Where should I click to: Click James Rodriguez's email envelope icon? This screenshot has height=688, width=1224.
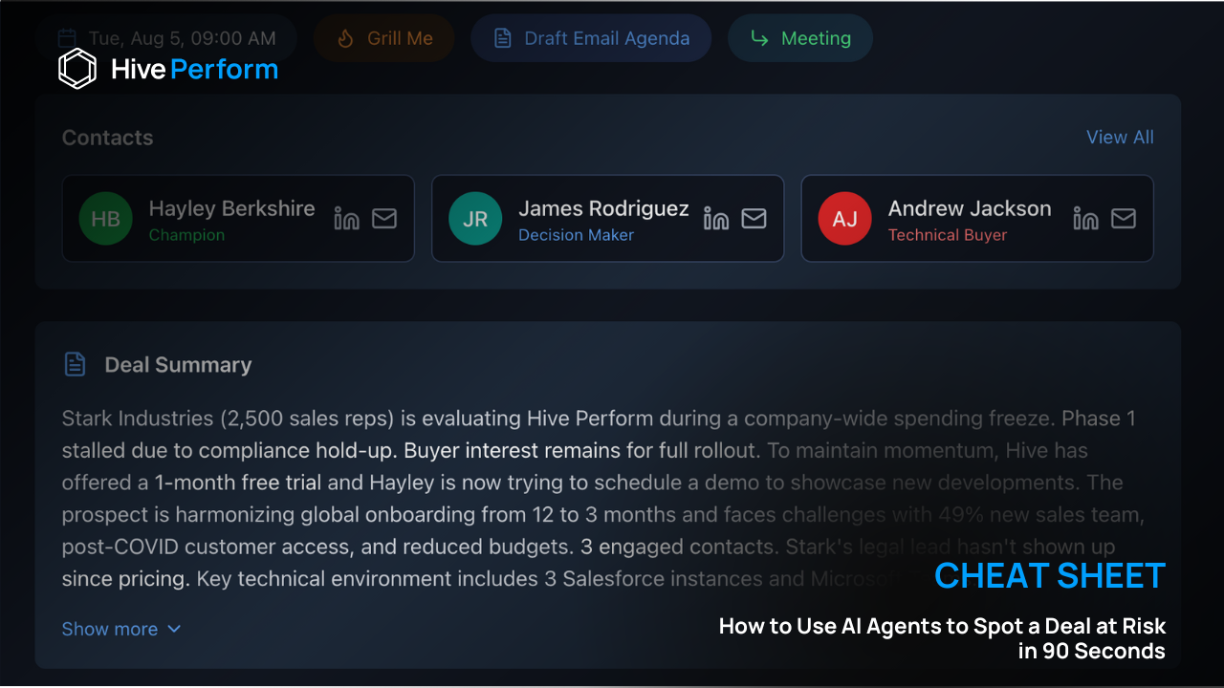pos(754,219)
